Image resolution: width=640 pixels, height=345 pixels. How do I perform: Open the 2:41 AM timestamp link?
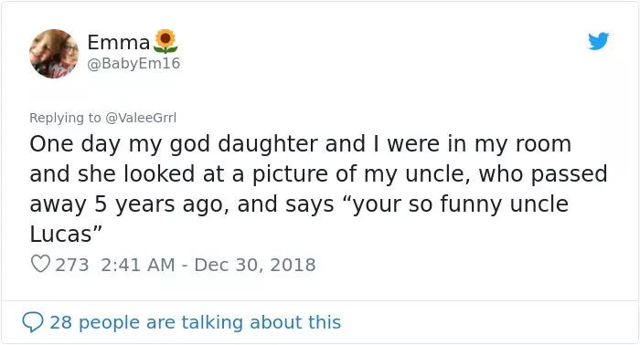click(x=137, y=265)
